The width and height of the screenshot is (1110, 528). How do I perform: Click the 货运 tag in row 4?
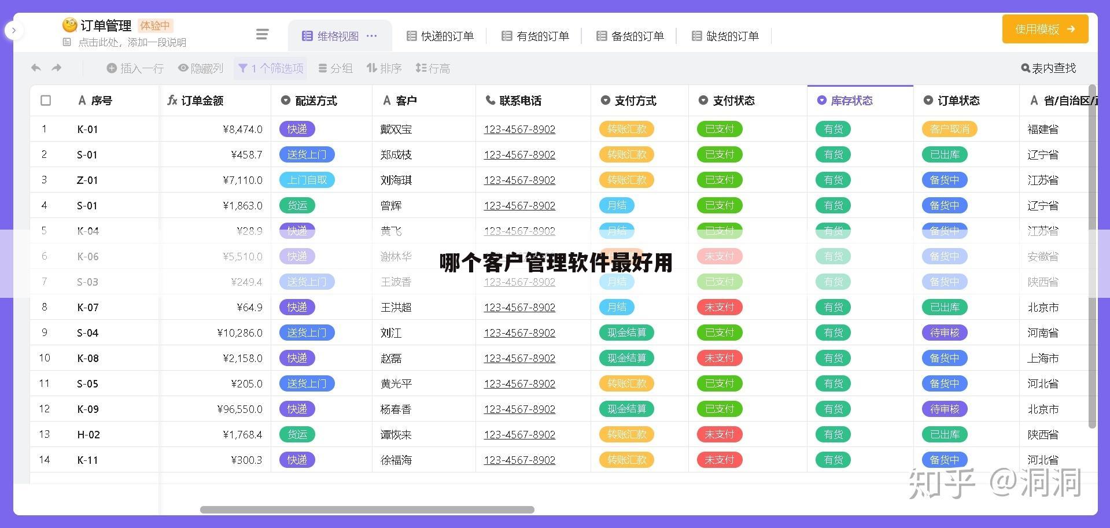click(297, 205)
